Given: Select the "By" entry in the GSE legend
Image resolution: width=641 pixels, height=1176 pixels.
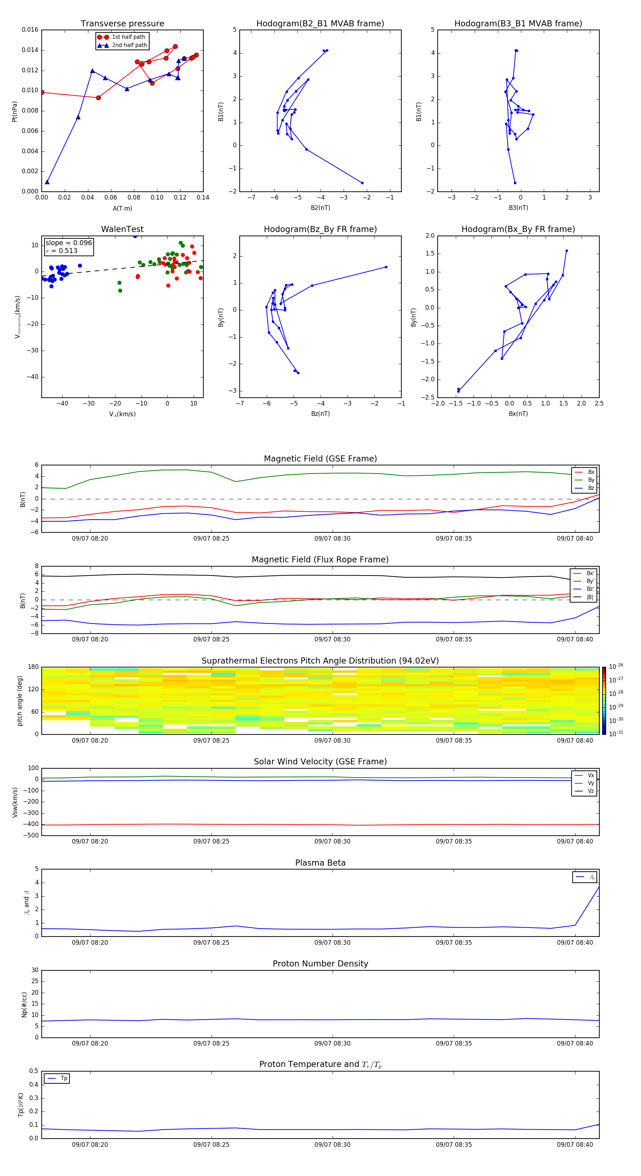Looking at the screenshot, I should (585, 480).
